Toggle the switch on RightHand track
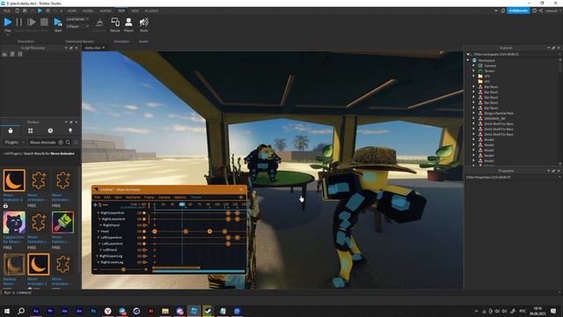Image resolution: width=563 pixels, height=317 pixels. click(144, 225)
